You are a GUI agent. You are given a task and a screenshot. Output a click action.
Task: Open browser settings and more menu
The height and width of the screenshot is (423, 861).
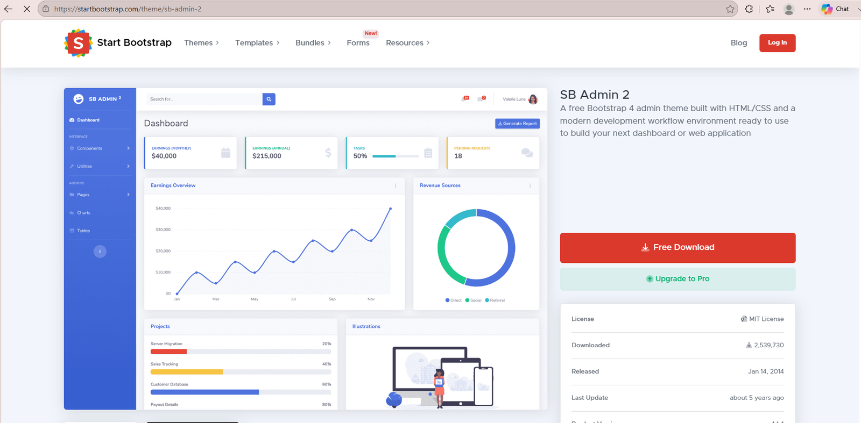807,9
